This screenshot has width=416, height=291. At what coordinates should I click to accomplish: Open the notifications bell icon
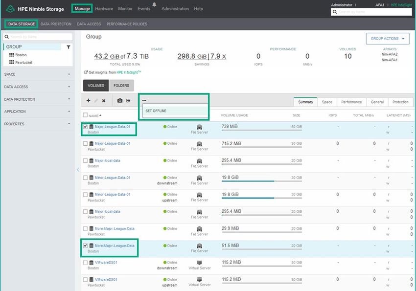click(154, 4)
